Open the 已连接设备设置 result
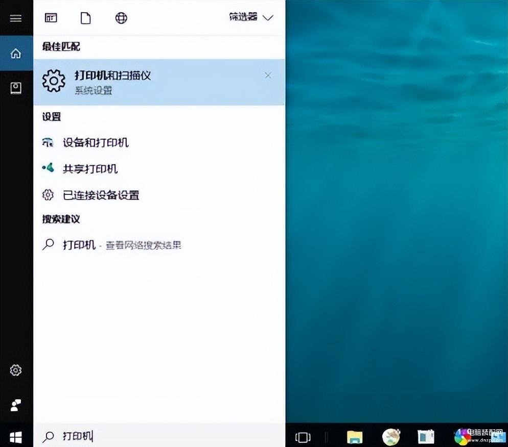The height and width of the screenshot is (447, 508). [159, 195]
